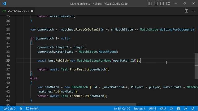Click bus.Publish on line 35
198x111 pixels.
tap(58, 60)
